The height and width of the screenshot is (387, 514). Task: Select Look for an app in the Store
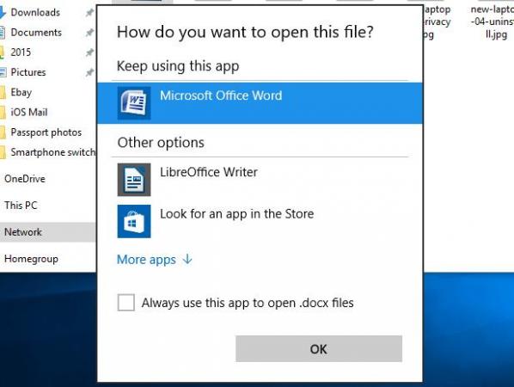(x=260, y=221)
